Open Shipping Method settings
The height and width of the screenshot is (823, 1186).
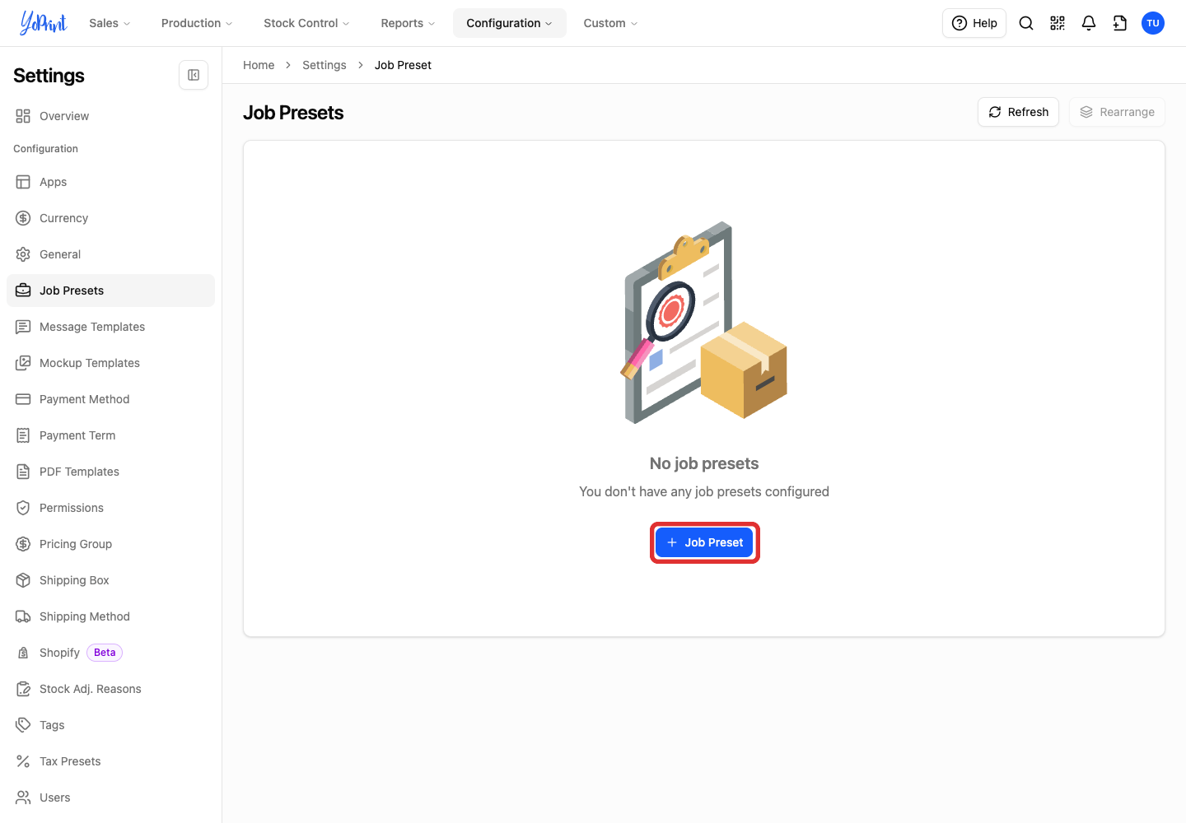(110, 616)
